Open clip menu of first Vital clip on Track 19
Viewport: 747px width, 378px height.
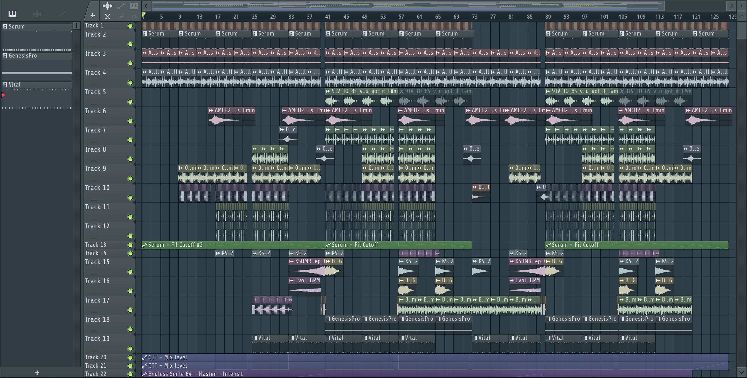255,338
